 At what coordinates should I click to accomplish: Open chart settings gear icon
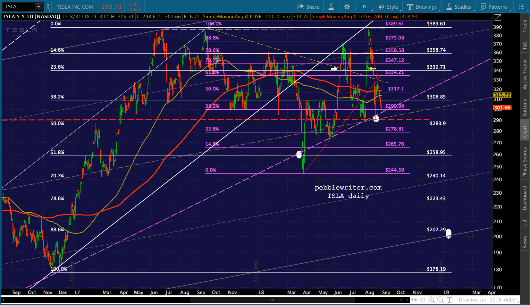pos(347,7)
